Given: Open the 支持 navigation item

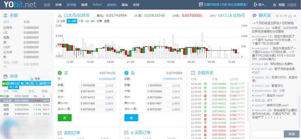Looking at the screenshot, I should coord(136,5).
